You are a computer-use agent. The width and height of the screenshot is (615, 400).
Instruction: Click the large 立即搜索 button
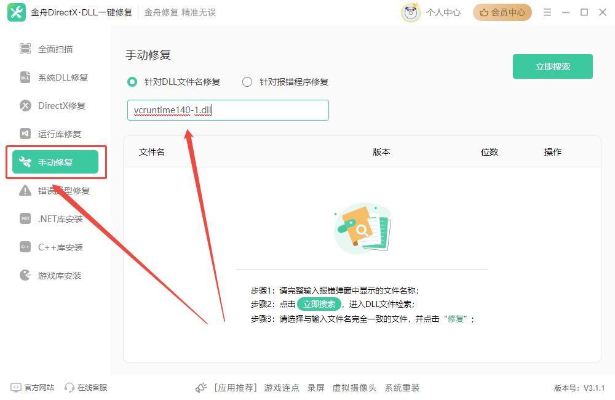553,66
